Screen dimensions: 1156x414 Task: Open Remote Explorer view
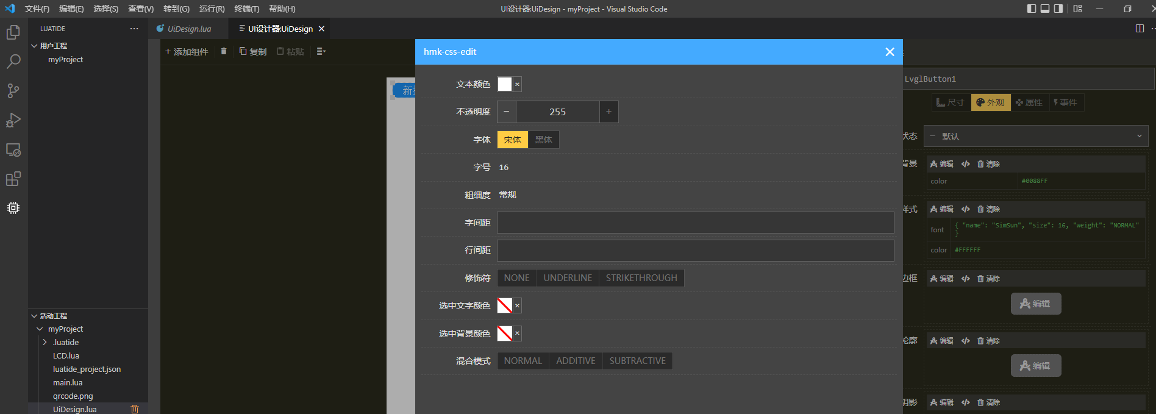(13, 149)
